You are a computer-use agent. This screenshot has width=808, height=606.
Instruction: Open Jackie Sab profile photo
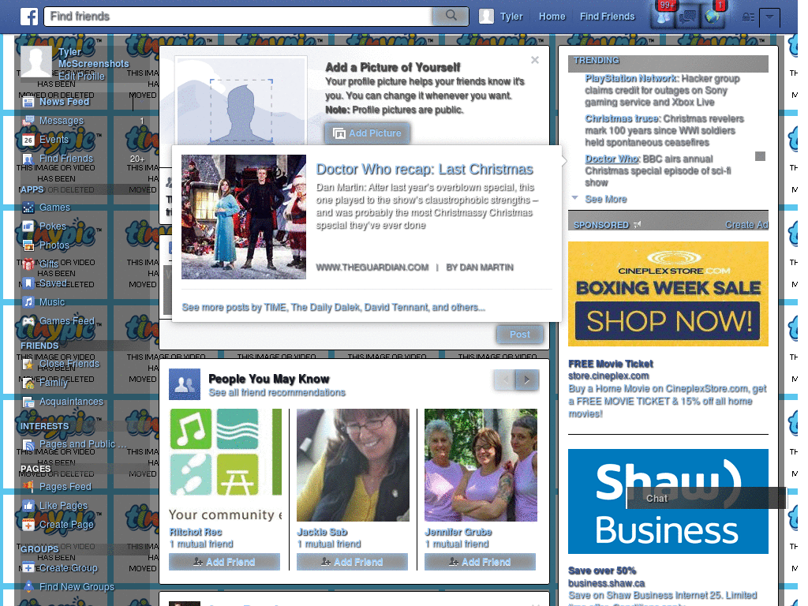[353, 466]
